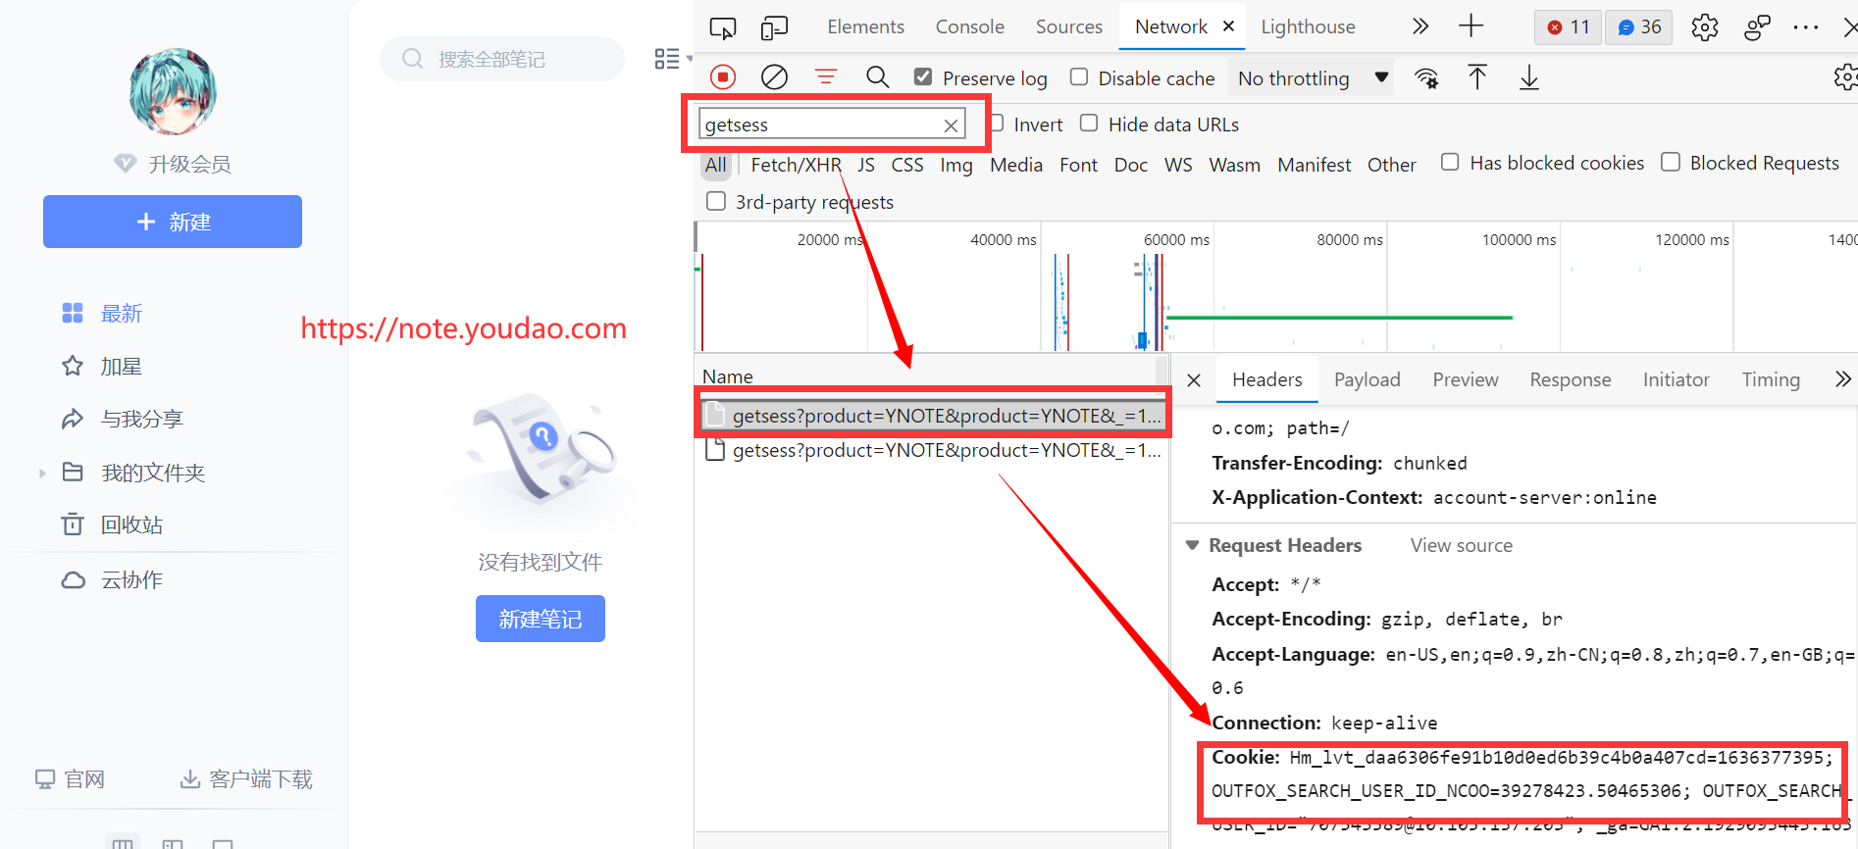Collapse the Request Headers section triangle
The width and height of the screenshot is (1858, 849).
point(1193,545)
